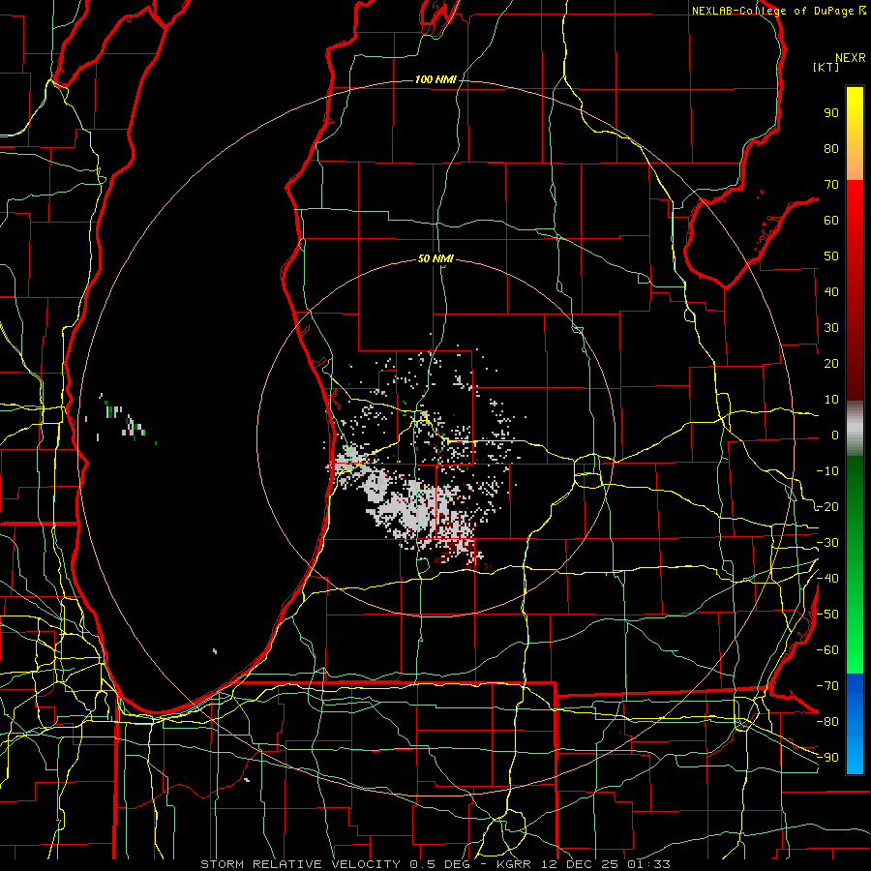Screen dimensions: 871x871
Task: Click the 50 value on velocity scale
Action: pyautogui.click(x=831, y=256)
